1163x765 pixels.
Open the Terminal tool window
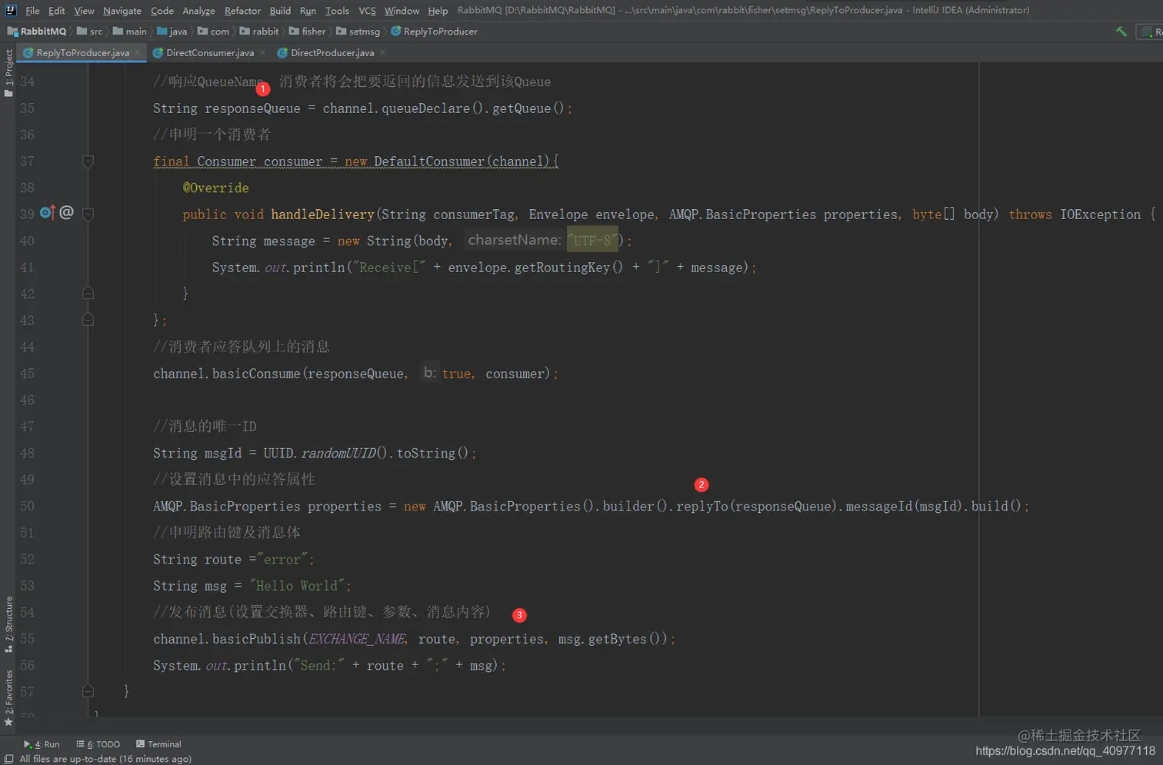[x=158, y=744]
